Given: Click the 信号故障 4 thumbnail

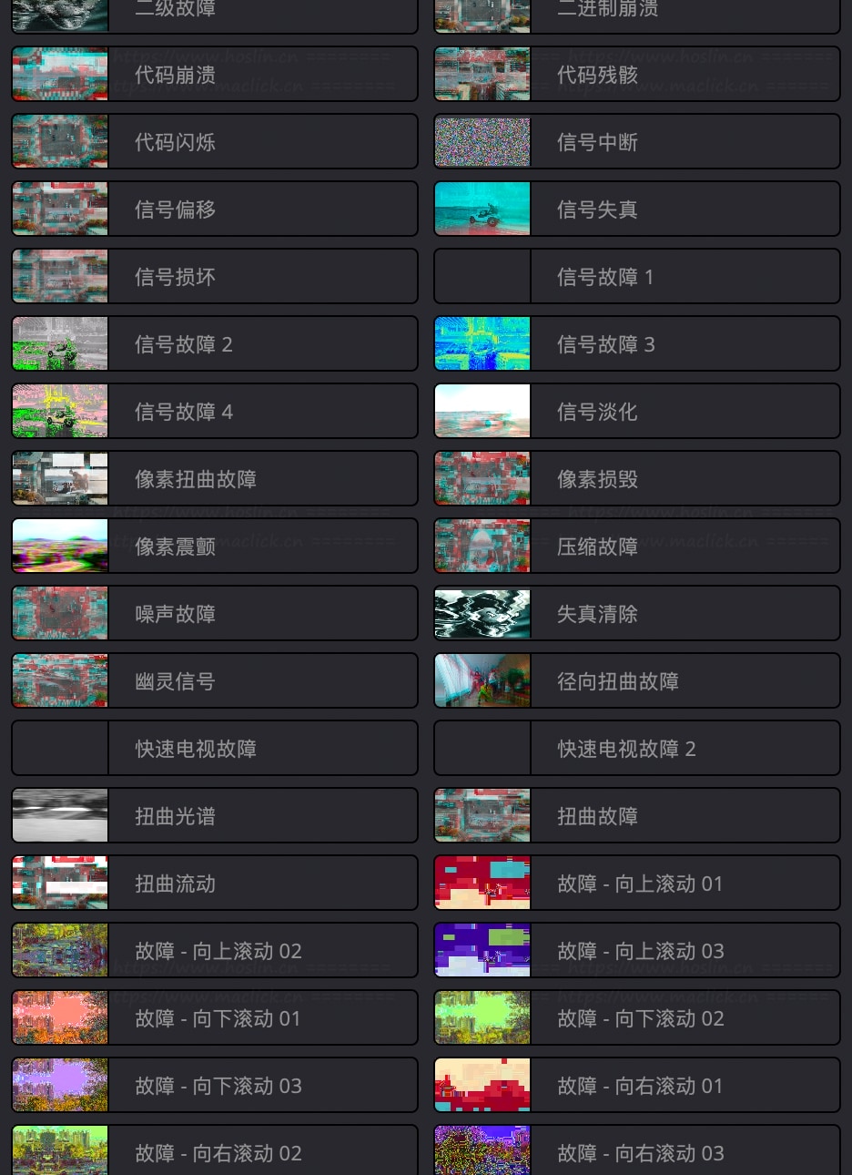Looking at the screenshot, I should coord(60,411).
